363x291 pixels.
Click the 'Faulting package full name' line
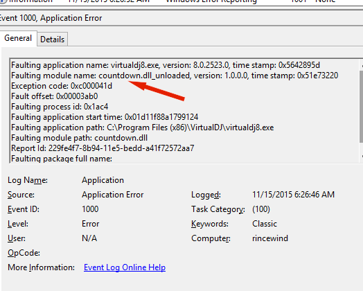coord(62,159)
